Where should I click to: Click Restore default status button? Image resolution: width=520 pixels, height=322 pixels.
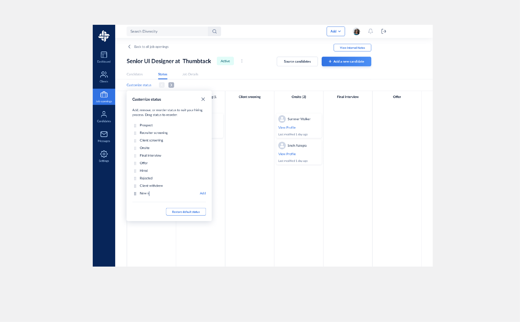[x=186, y=212]
